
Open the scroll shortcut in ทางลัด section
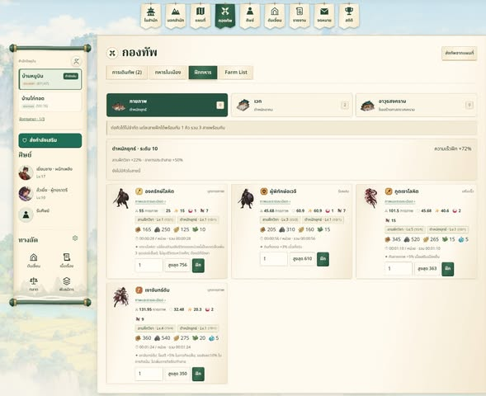point(66,260)
